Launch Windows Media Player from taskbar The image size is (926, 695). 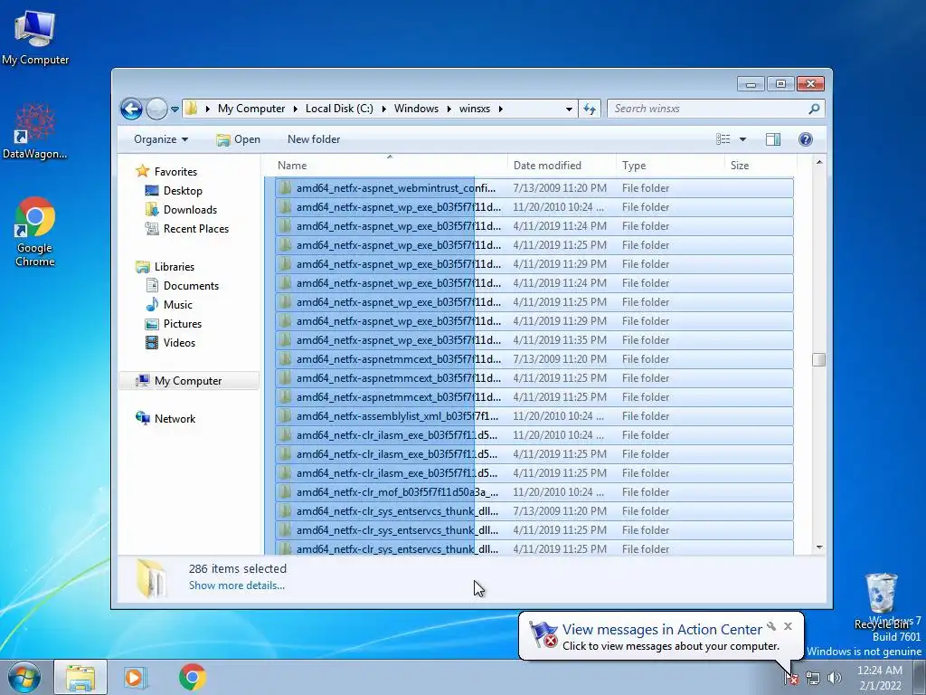136,677
